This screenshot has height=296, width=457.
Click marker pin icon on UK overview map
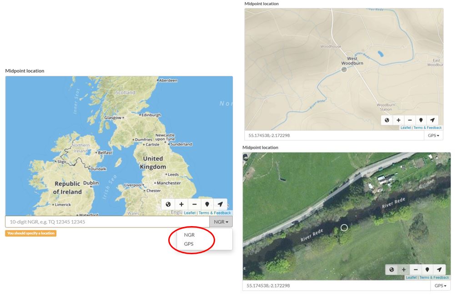pyautogui.click(x=207, y=204)
